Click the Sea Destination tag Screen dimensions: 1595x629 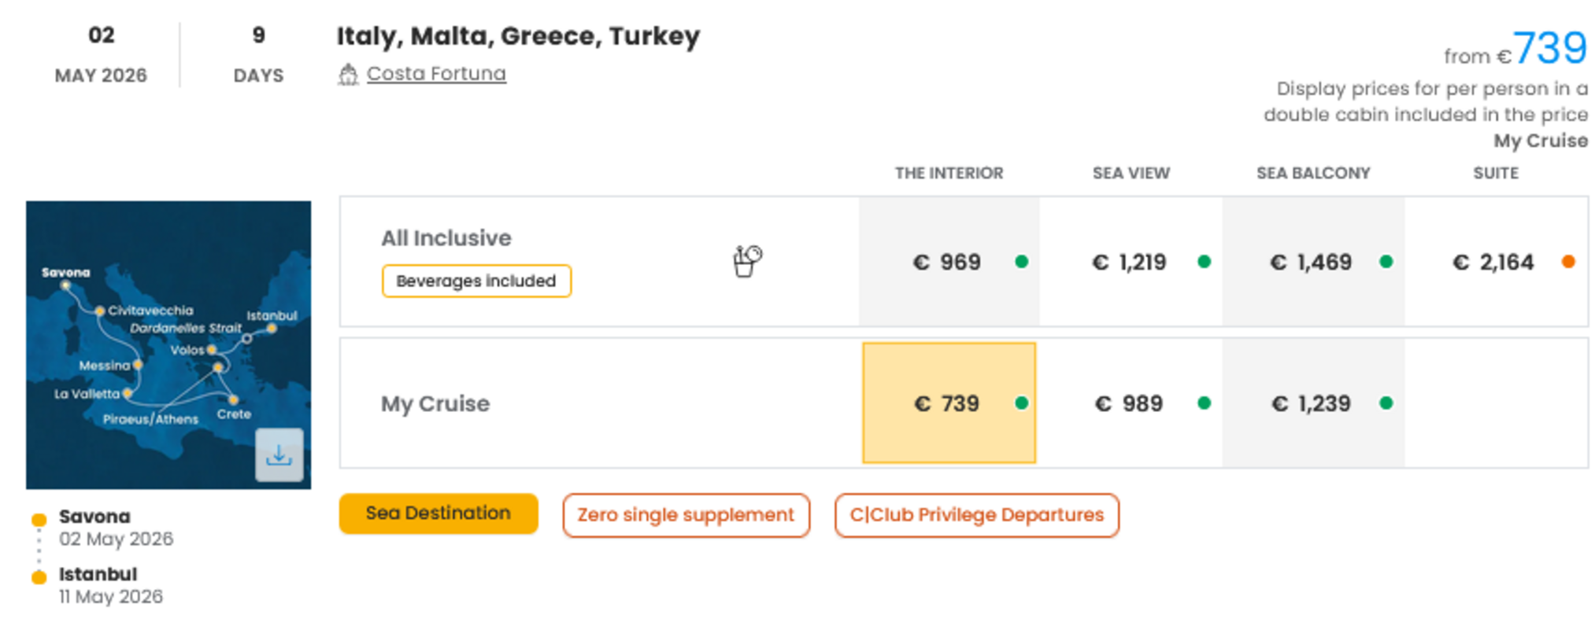pyautogui.click(x=439, y=513)
